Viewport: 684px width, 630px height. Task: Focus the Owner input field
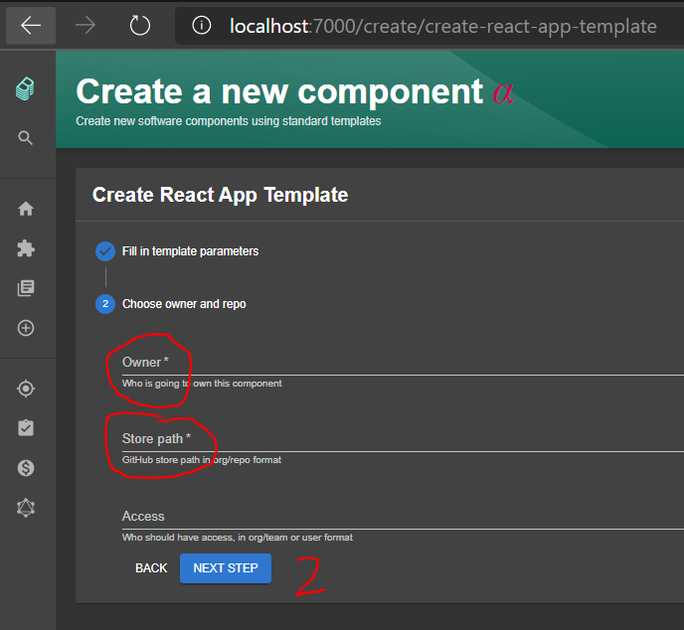click(403, 363)
